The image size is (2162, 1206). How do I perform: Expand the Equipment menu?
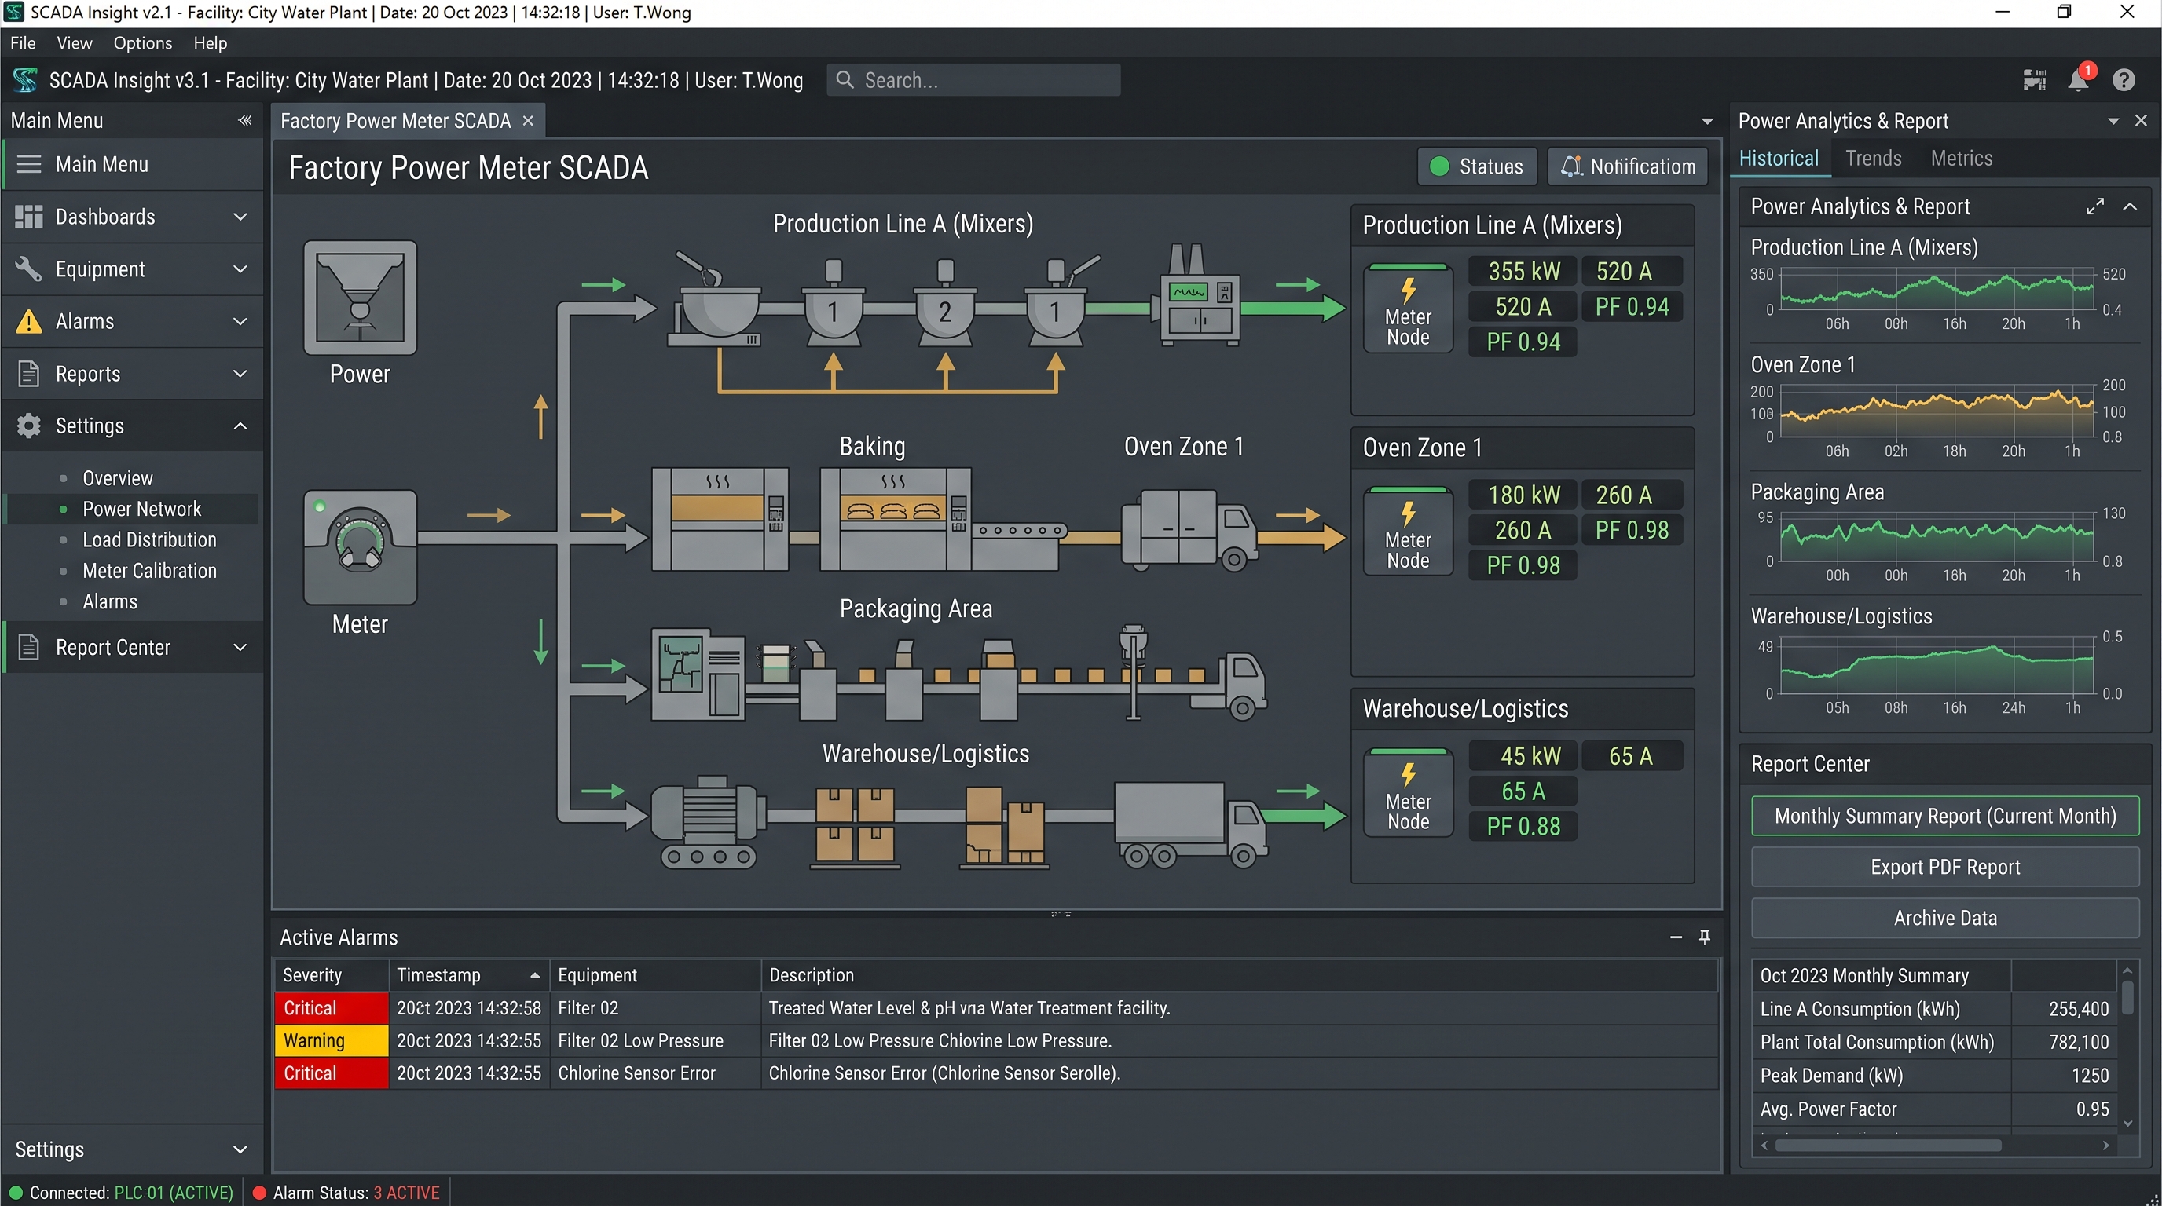tap(134, 269)
